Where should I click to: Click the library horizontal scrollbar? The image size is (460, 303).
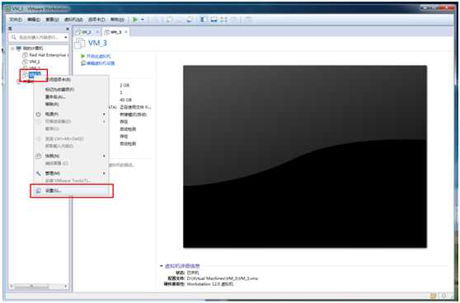[x=39, y=287]
